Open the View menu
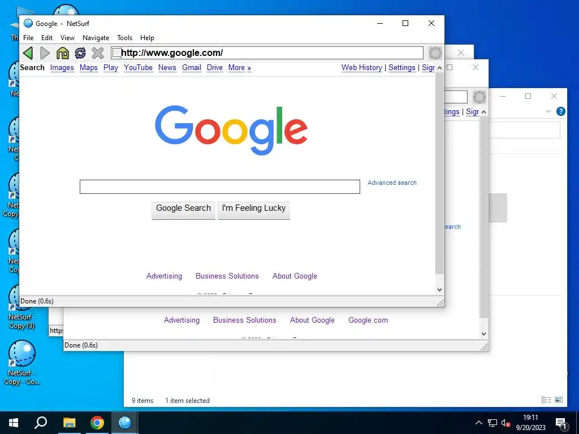Screen dimensions: 579x434 (68, 38)
